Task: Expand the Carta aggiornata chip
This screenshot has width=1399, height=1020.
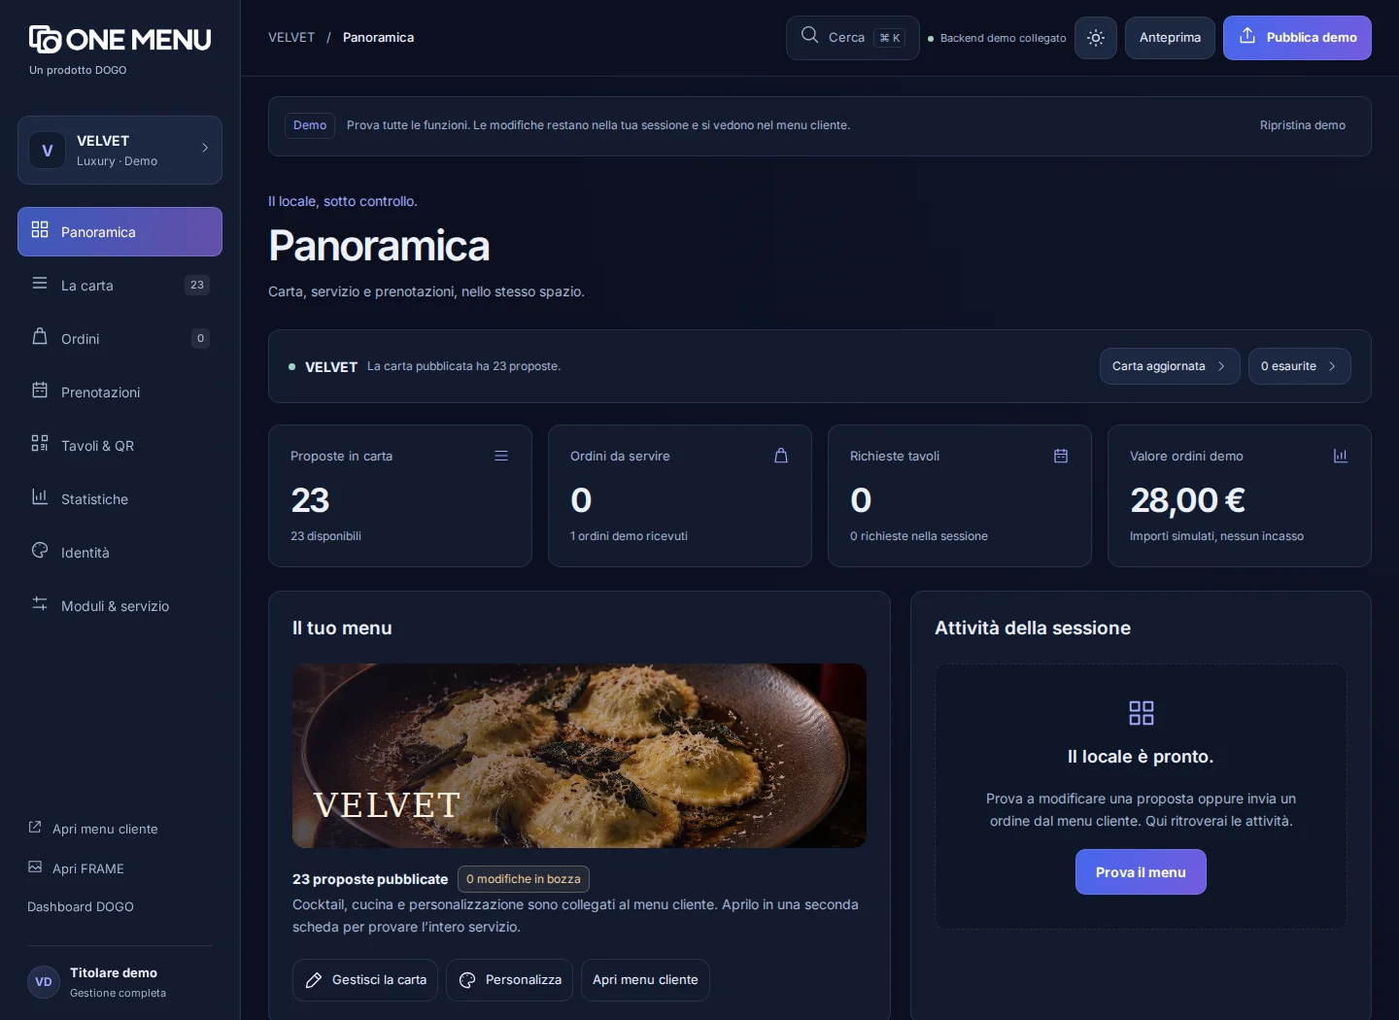Action: pos(1170,366)
